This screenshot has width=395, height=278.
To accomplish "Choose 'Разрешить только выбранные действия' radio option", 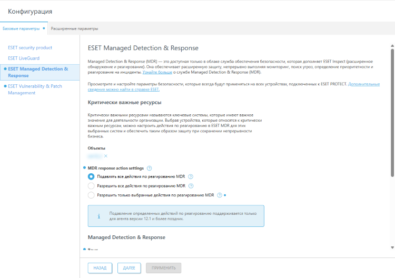I will click(91, 195).
